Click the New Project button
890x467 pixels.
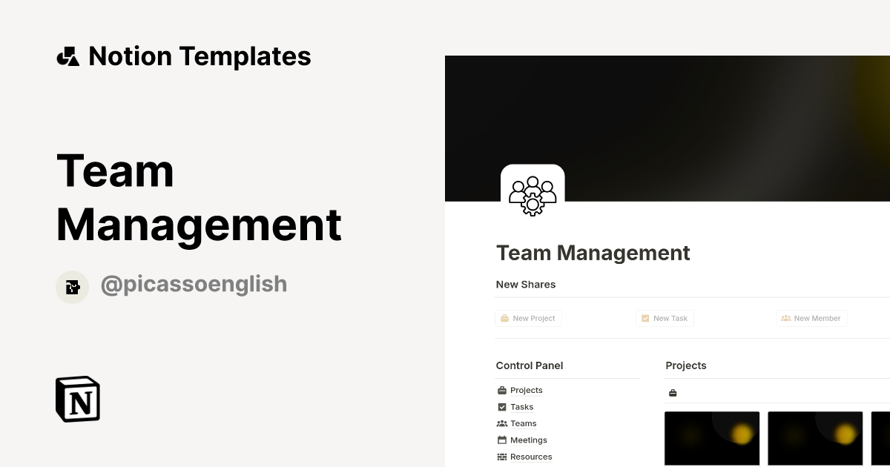coord(528,318)
